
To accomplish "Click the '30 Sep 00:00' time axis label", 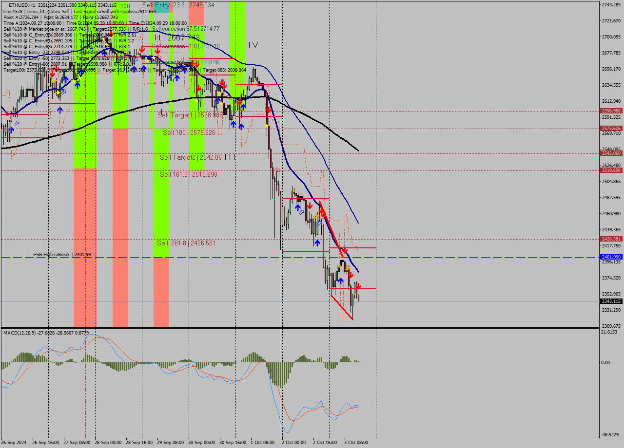I will pyautogui.click(x=201, y=443).
